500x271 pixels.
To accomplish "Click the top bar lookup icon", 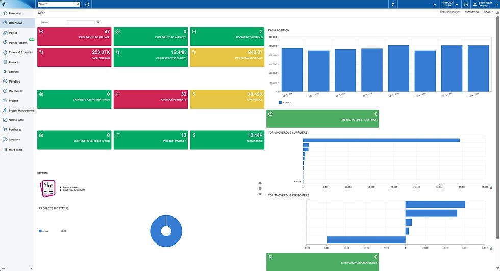I will click(x=393, y=4).
